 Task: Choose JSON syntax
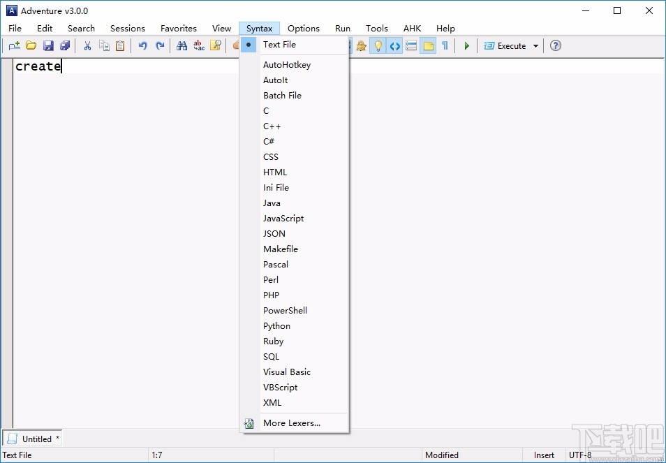coord(294,234)
